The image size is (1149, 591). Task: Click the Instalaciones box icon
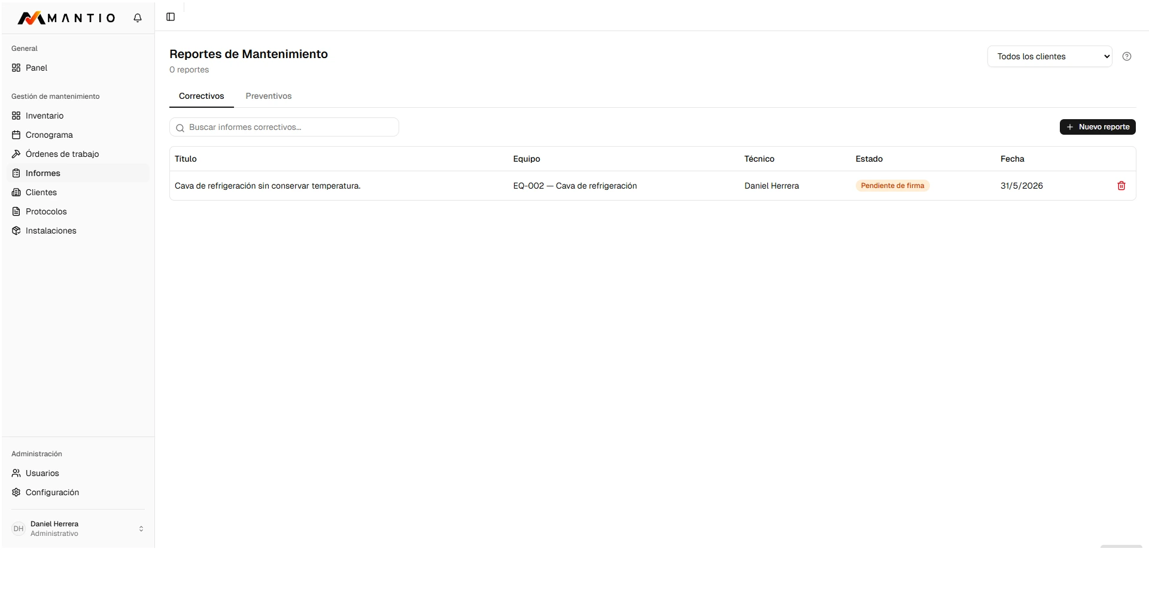pyautogui.click(x=16, y=231)
